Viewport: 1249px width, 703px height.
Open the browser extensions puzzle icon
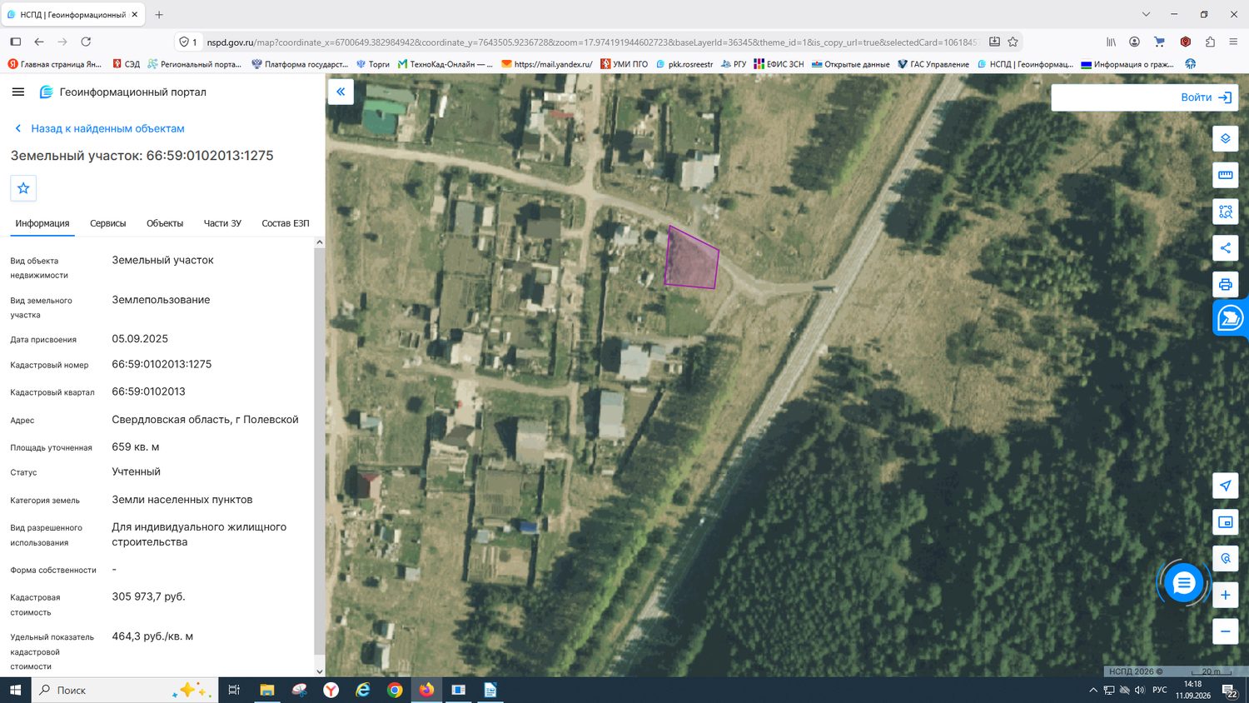point(1210,42)
